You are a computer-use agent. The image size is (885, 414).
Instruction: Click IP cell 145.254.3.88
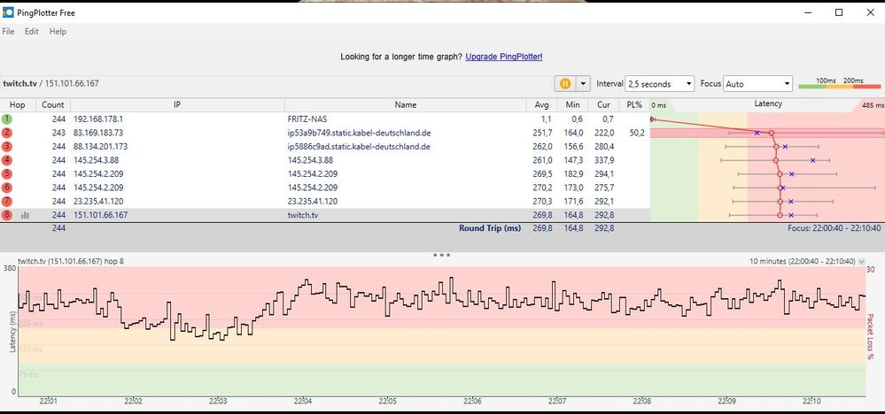(96, 160)
